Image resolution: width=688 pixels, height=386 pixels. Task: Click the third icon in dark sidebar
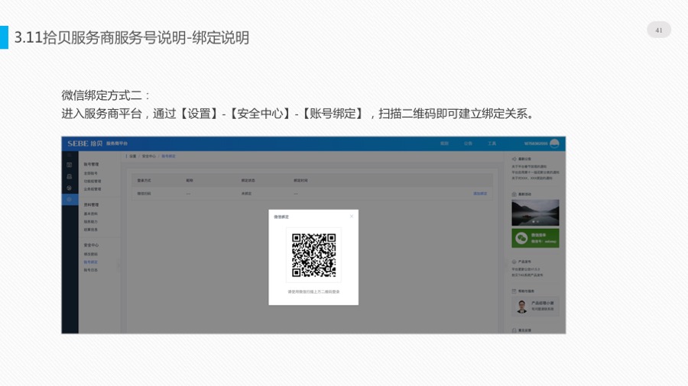point(70,188)
